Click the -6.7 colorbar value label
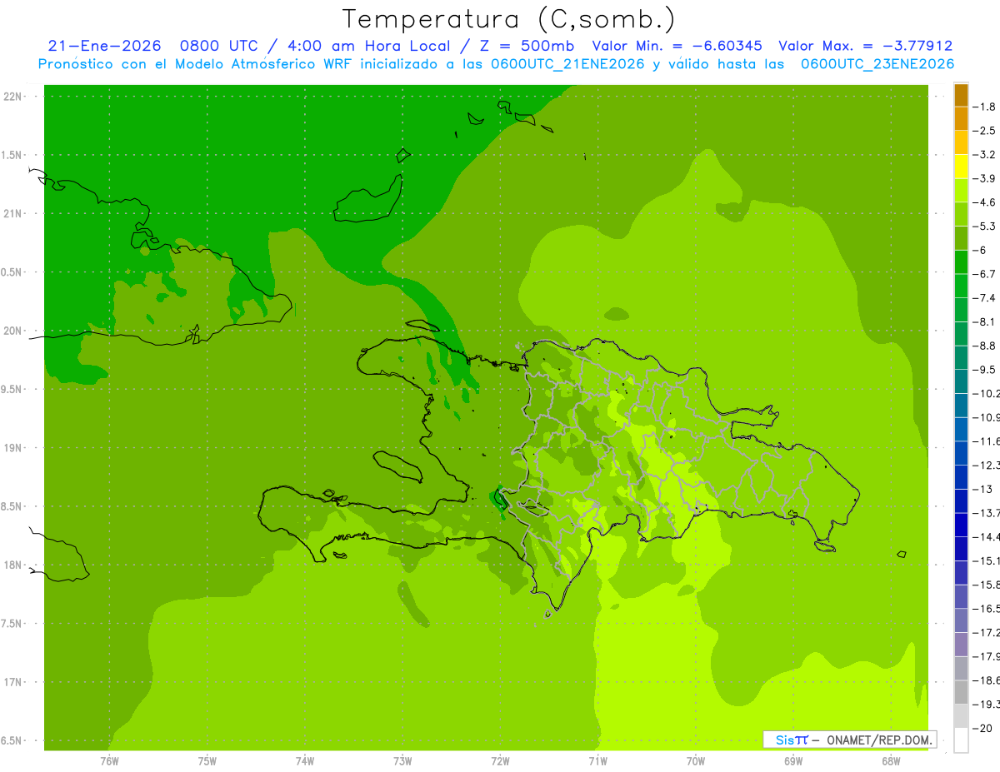1000x772 pixels. 985,274
